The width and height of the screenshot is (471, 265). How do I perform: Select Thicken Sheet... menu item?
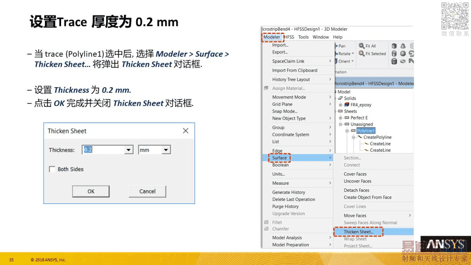[x=374, y=232]
